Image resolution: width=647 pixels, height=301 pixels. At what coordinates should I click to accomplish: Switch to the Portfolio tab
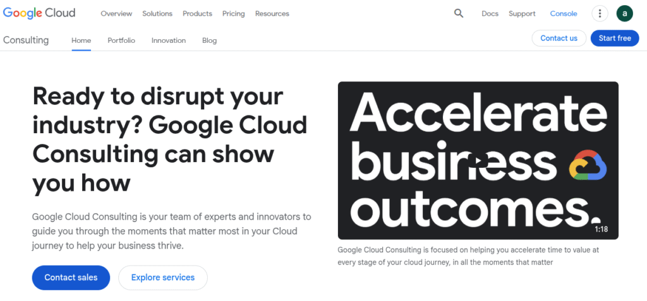(121, 40)
